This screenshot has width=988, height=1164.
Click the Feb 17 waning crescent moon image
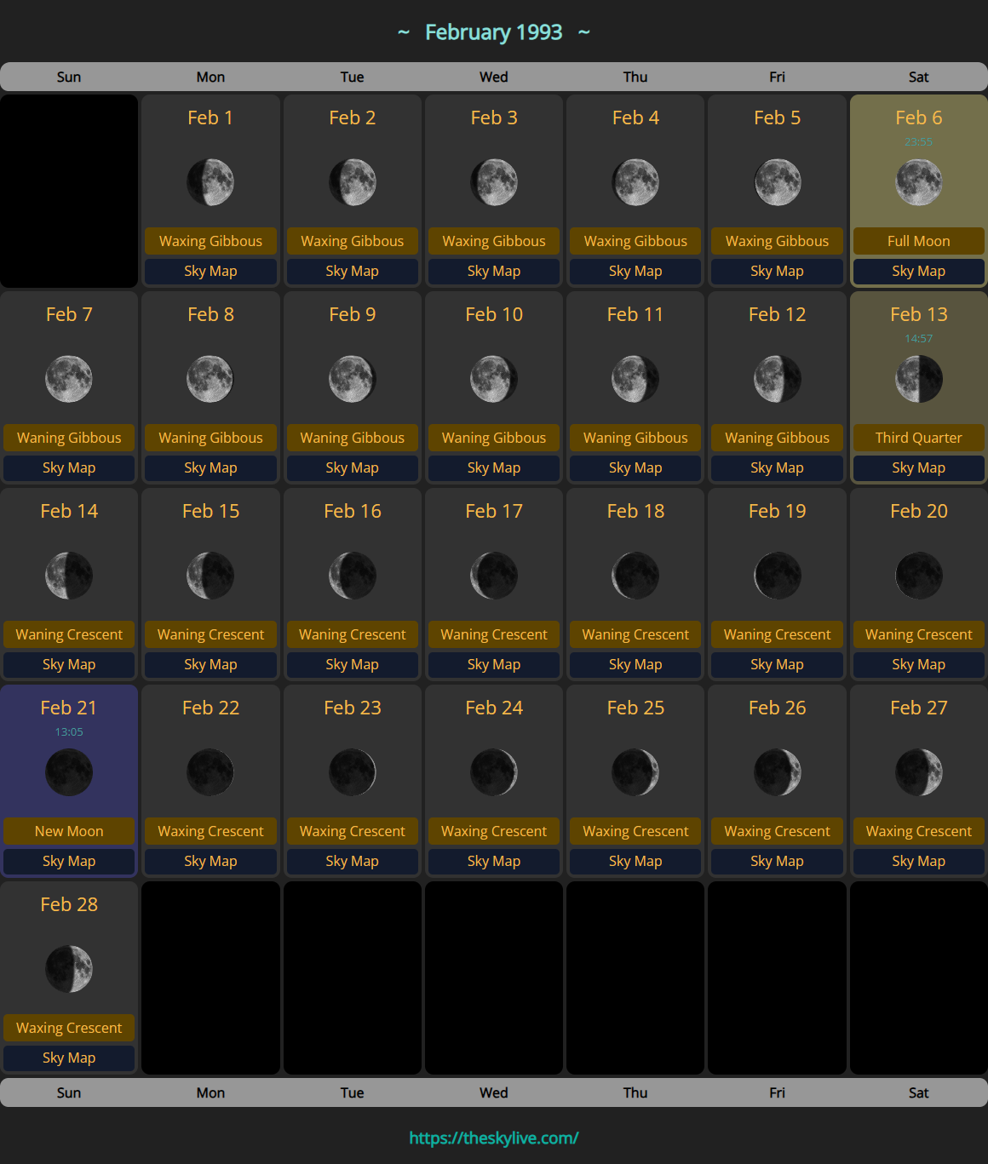494,576
